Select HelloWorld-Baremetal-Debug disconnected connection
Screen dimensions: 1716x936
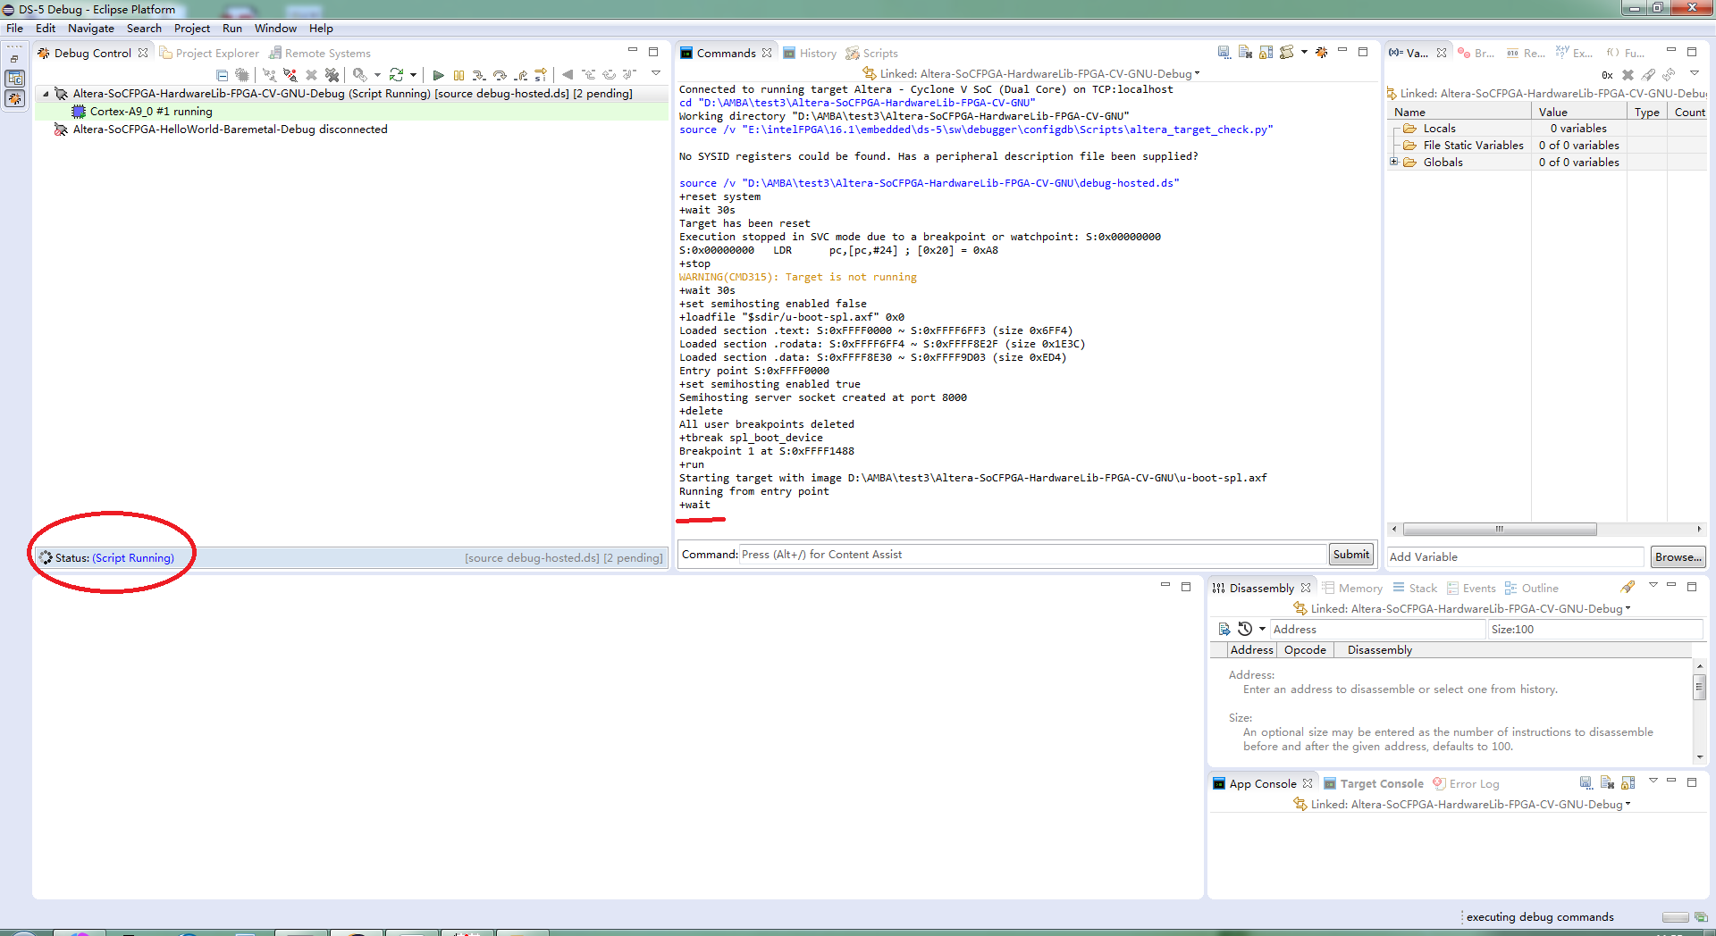tap(230, 130)
